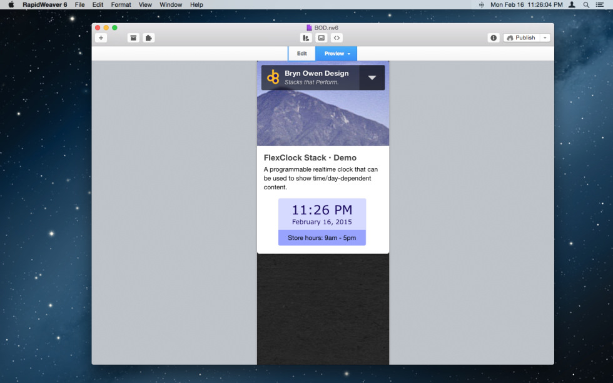Open the Format menu
Viewport: 613px width, 383px height.
(121, 4)
